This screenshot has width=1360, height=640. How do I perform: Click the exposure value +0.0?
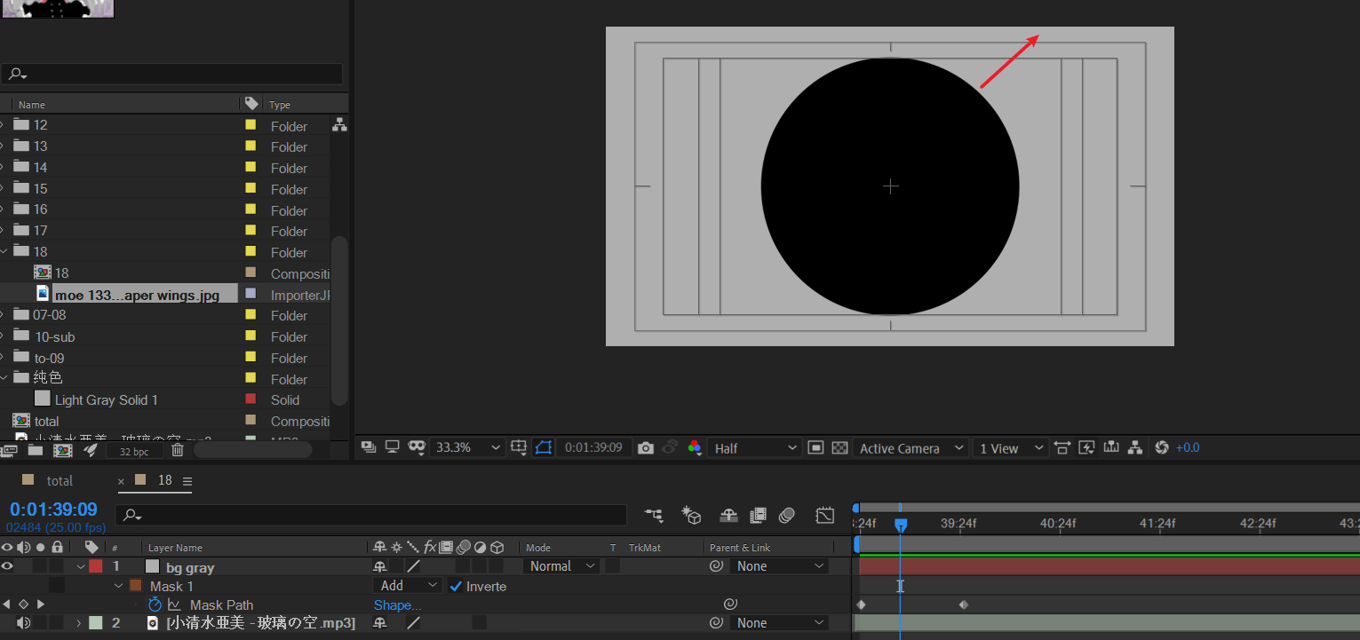[1188, 447]
